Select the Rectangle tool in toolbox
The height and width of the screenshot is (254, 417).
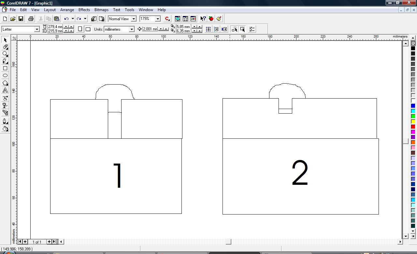(x=5, y=69)
